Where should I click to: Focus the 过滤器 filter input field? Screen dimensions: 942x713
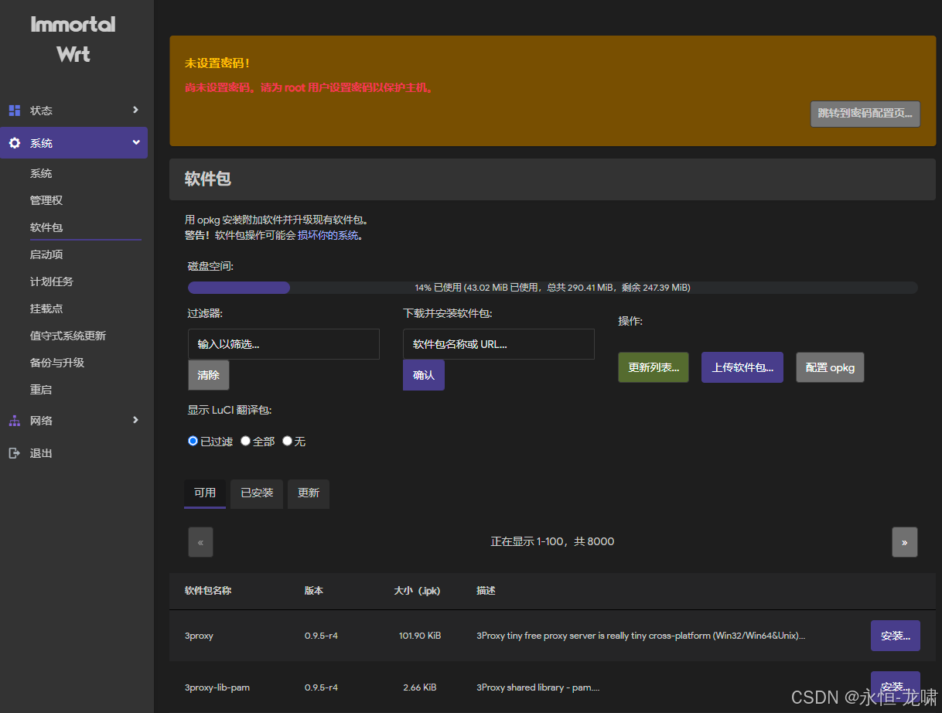(284, 344)
